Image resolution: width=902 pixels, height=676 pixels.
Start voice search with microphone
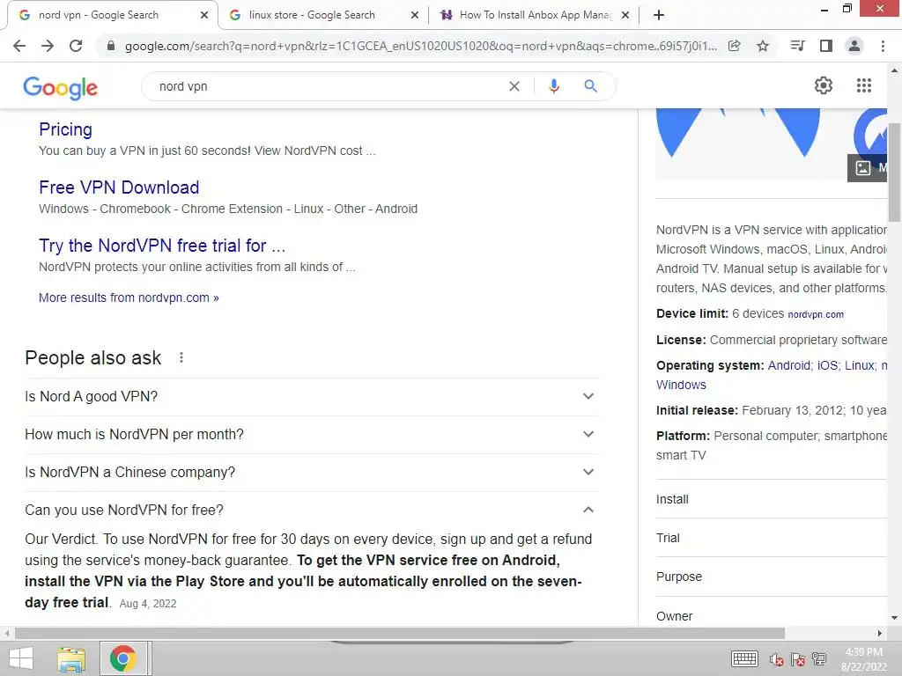pyautogui.click(x=553, y=86)
